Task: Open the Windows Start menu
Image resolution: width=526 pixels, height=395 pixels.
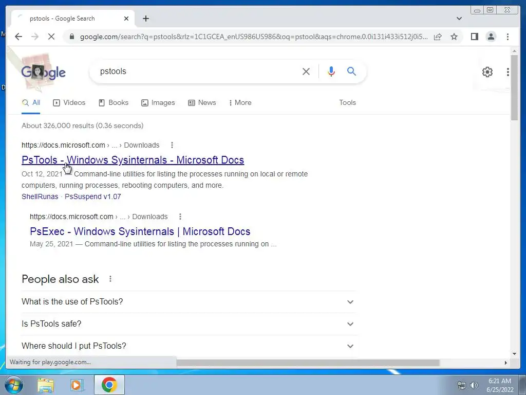Action: pos(14,385)
